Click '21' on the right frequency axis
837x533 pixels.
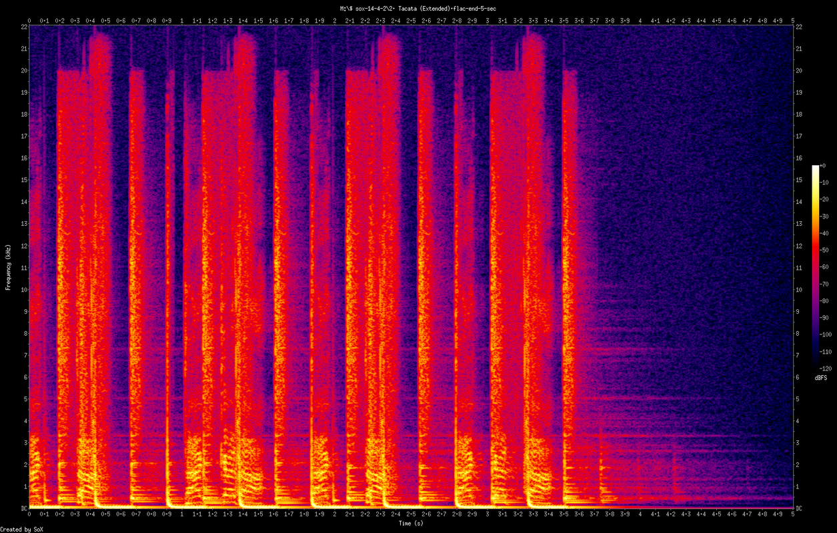pos(799,49)
